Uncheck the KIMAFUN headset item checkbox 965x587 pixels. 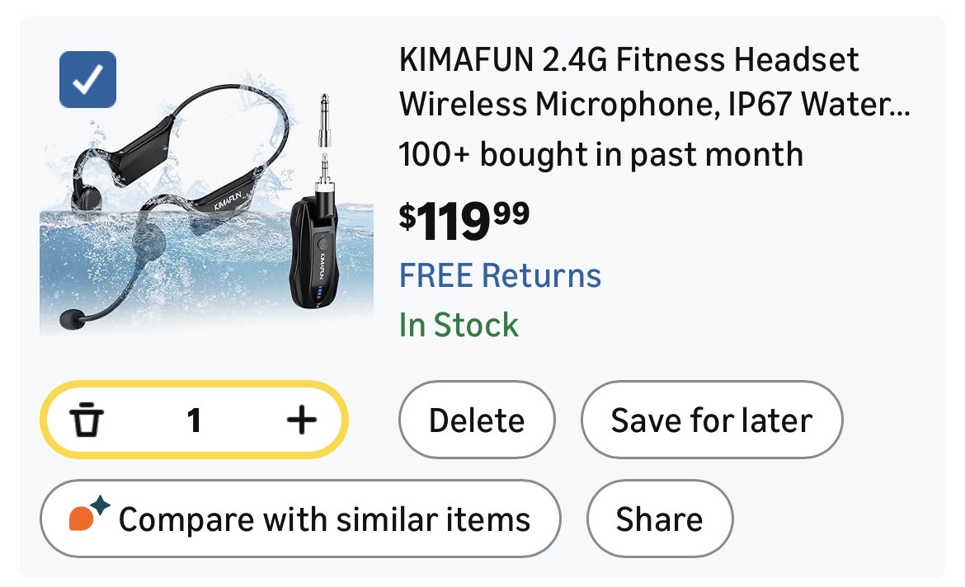click(87, 79)
